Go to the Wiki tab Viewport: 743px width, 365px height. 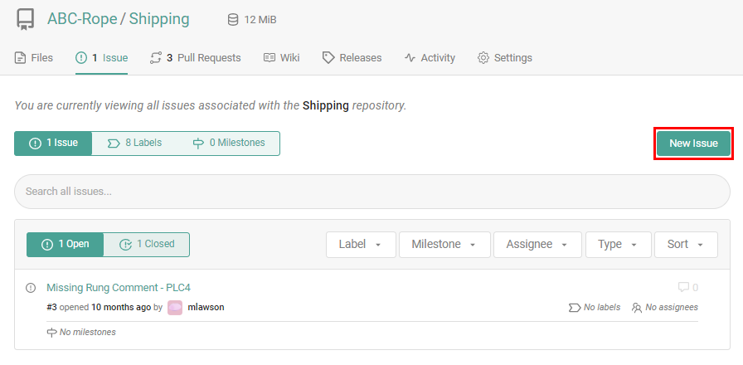281,58
